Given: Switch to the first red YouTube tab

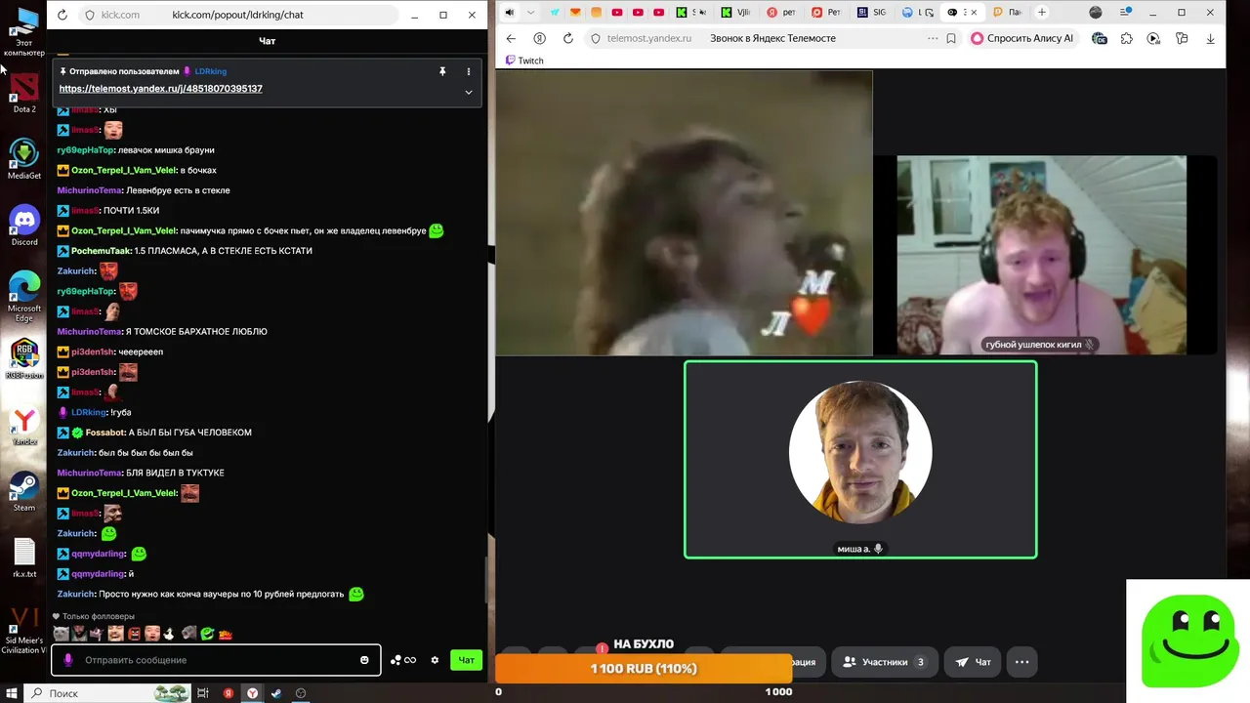Looking at the screenshot, I should click(617, 13).
